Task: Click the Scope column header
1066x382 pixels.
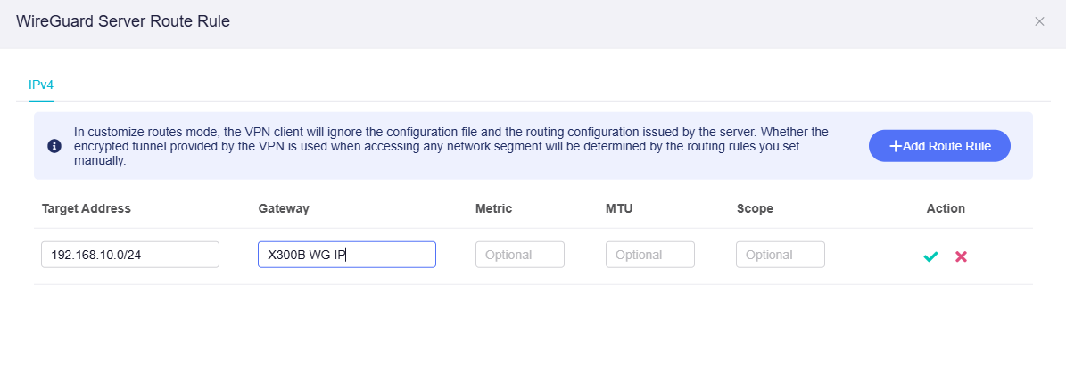Action: 755,208
